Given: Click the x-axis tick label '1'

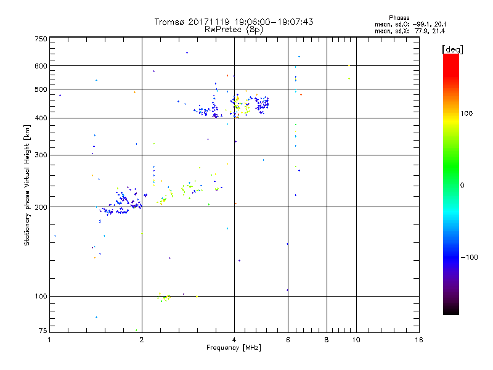Looking at the screenshot, I should [x=49, y=340].
